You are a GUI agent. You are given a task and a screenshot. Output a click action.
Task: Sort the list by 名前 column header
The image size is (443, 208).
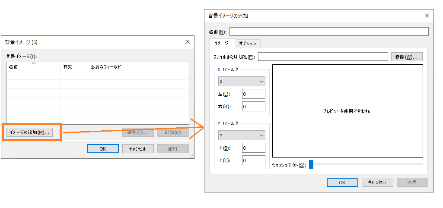pyautogui.click(x=33, y=67)
